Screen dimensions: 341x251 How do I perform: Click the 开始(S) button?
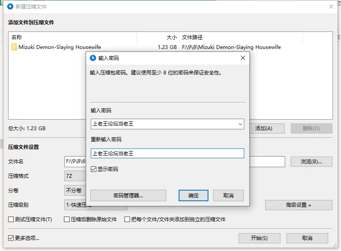click(259, 238)
